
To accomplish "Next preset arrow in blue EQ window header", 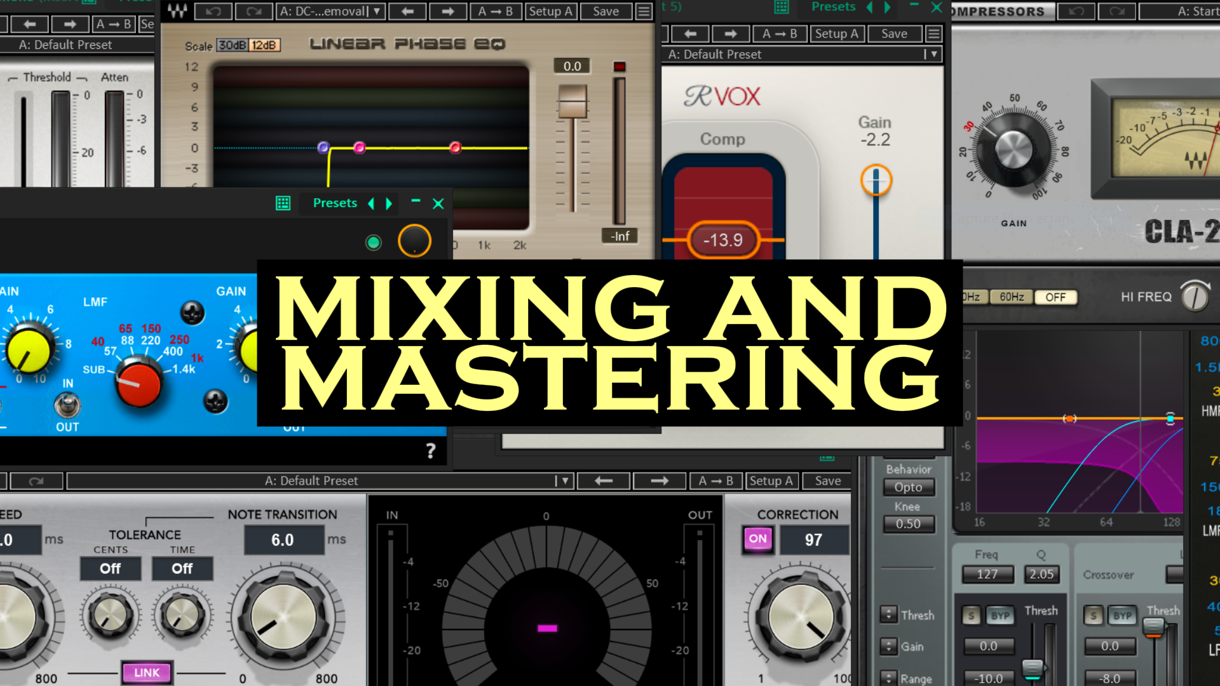I will pos(389,203).
